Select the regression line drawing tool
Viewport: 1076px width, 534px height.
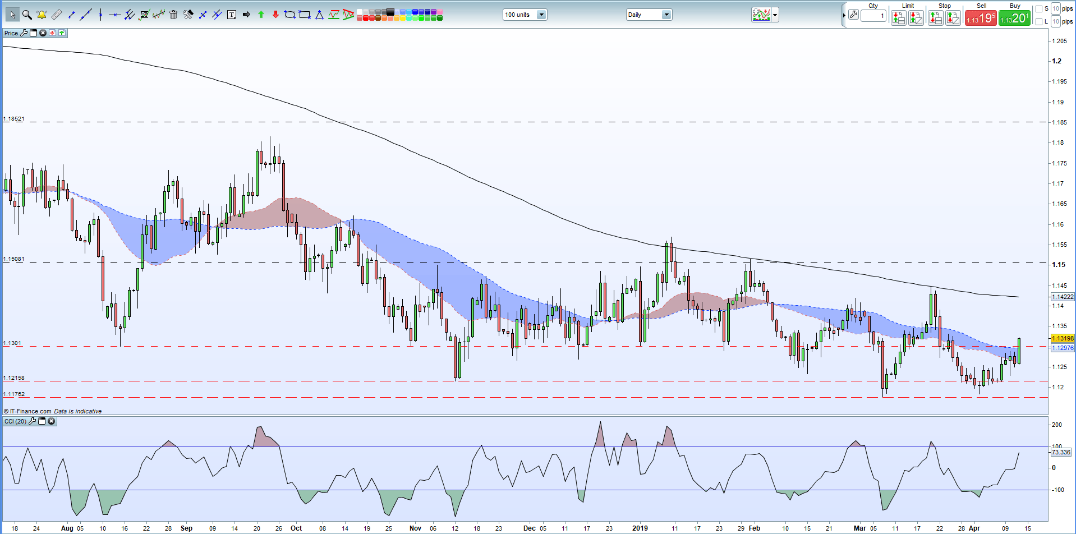159,15
